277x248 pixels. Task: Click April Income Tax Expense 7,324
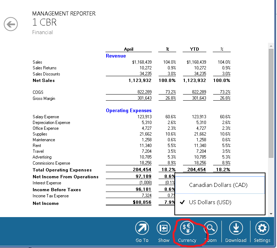click(x=146, y=196)
